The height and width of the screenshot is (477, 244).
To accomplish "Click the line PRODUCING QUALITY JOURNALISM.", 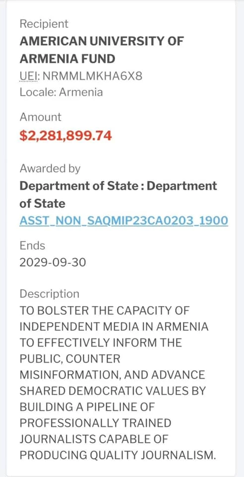I will pyautogui.click(x=118, y=456).
